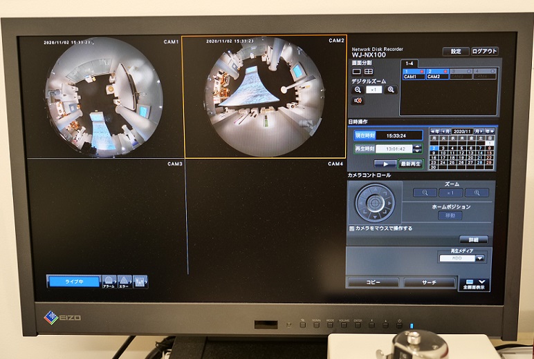Step the 再生時刻 playback time spinner up
Screen dimensions: 534x359
click(417, 146)
